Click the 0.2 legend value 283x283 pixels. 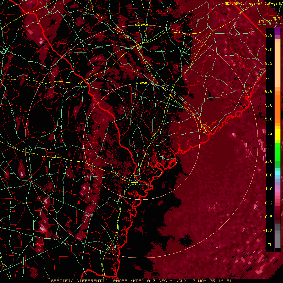tap(269, 203)
